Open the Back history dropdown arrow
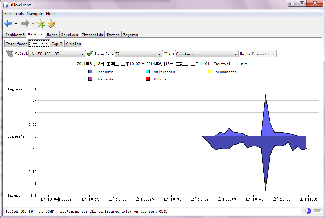Screen dimensions: 325x218 point(16,23)
